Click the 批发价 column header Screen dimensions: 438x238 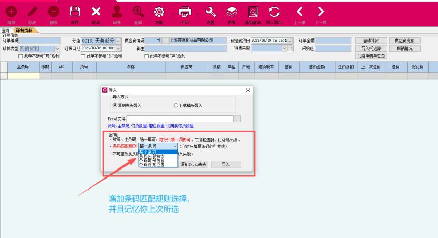point(417,67)
